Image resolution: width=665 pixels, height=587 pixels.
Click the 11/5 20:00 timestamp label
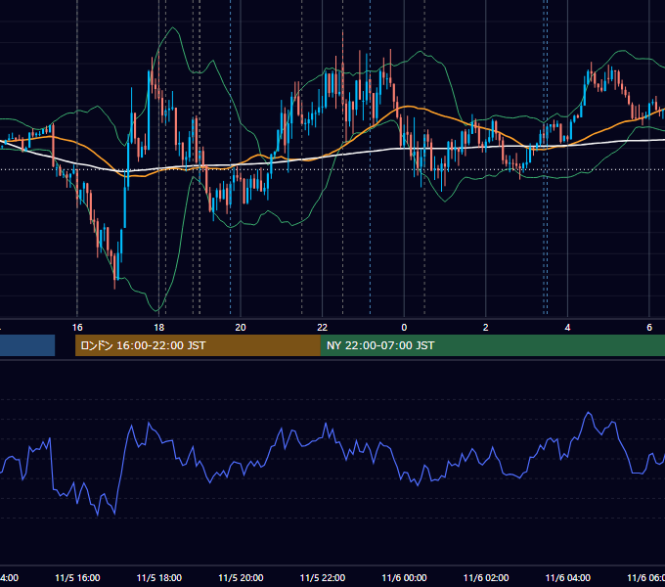point(241,578)
